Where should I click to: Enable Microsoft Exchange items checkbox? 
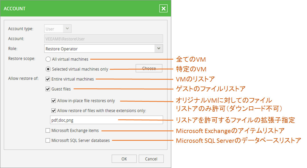coord(48,130)
